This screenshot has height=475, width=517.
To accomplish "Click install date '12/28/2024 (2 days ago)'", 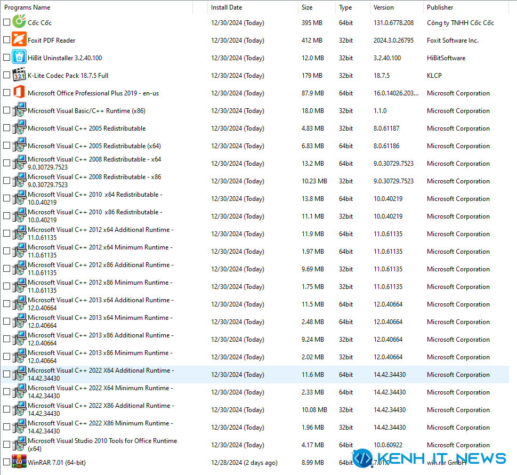I will pos(244,462).
